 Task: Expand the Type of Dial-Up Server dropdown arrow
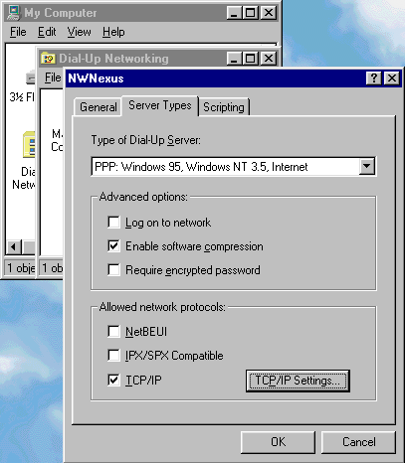pyautogui.click(x=367, y=166)
